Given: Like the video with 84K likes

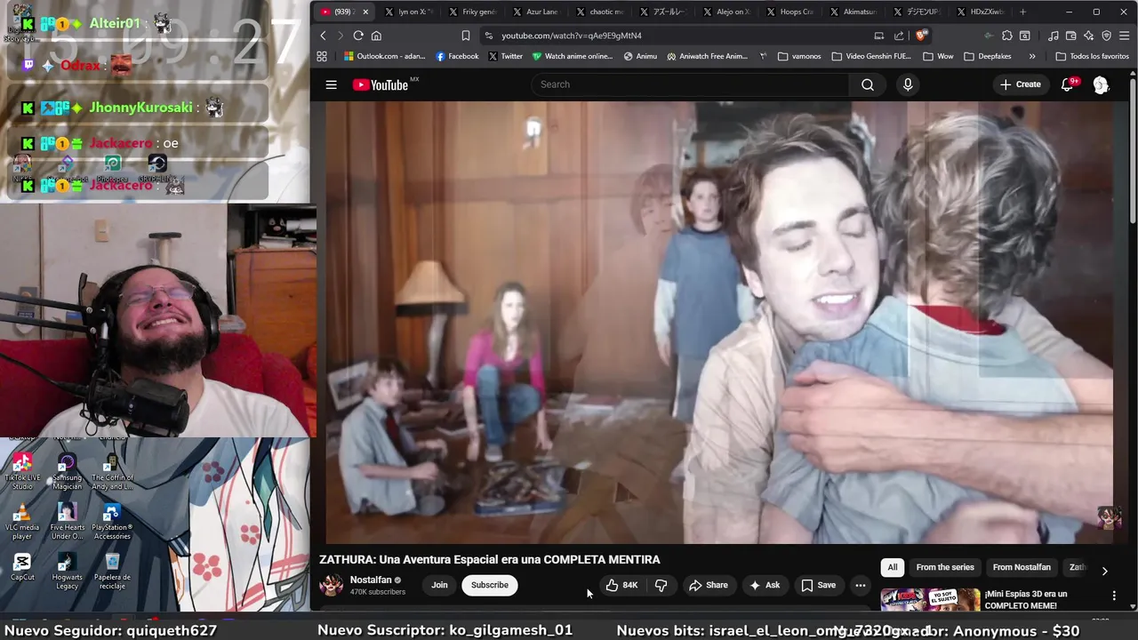Looking at the screenshot, I should point(621,585).
